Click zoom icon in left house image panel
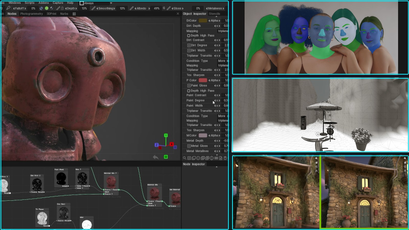This screenshot has height=230, width=409. pyautogui.click(x=316, y=158)
